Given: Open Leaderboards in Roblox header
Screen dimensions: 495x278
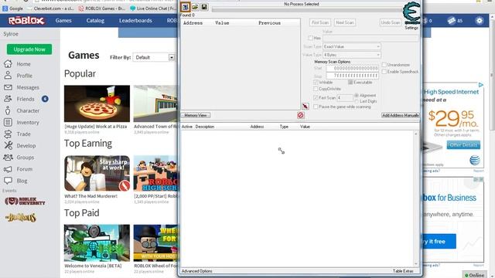Looking at the screenshot, I should [135, 21].
